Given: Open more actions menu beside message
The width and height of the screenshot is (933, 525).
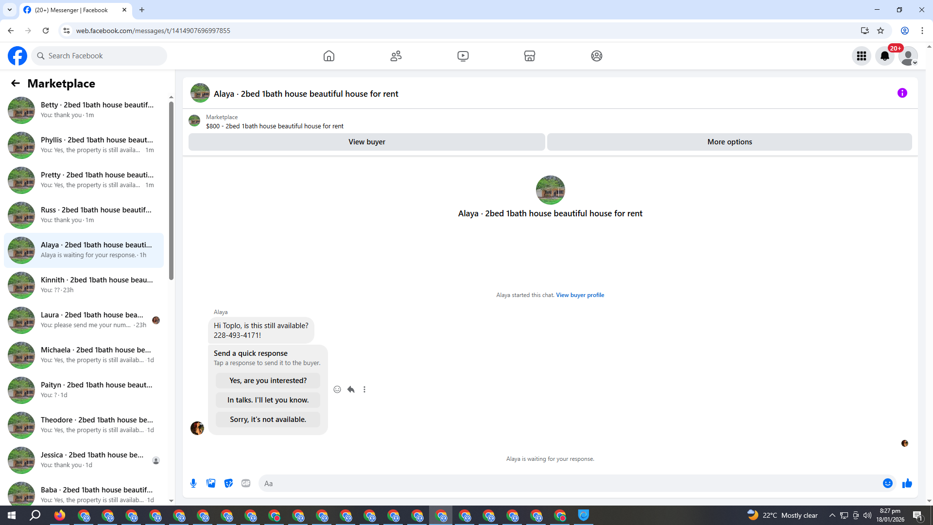Looking at the screenshot, I should pos(364,389).
